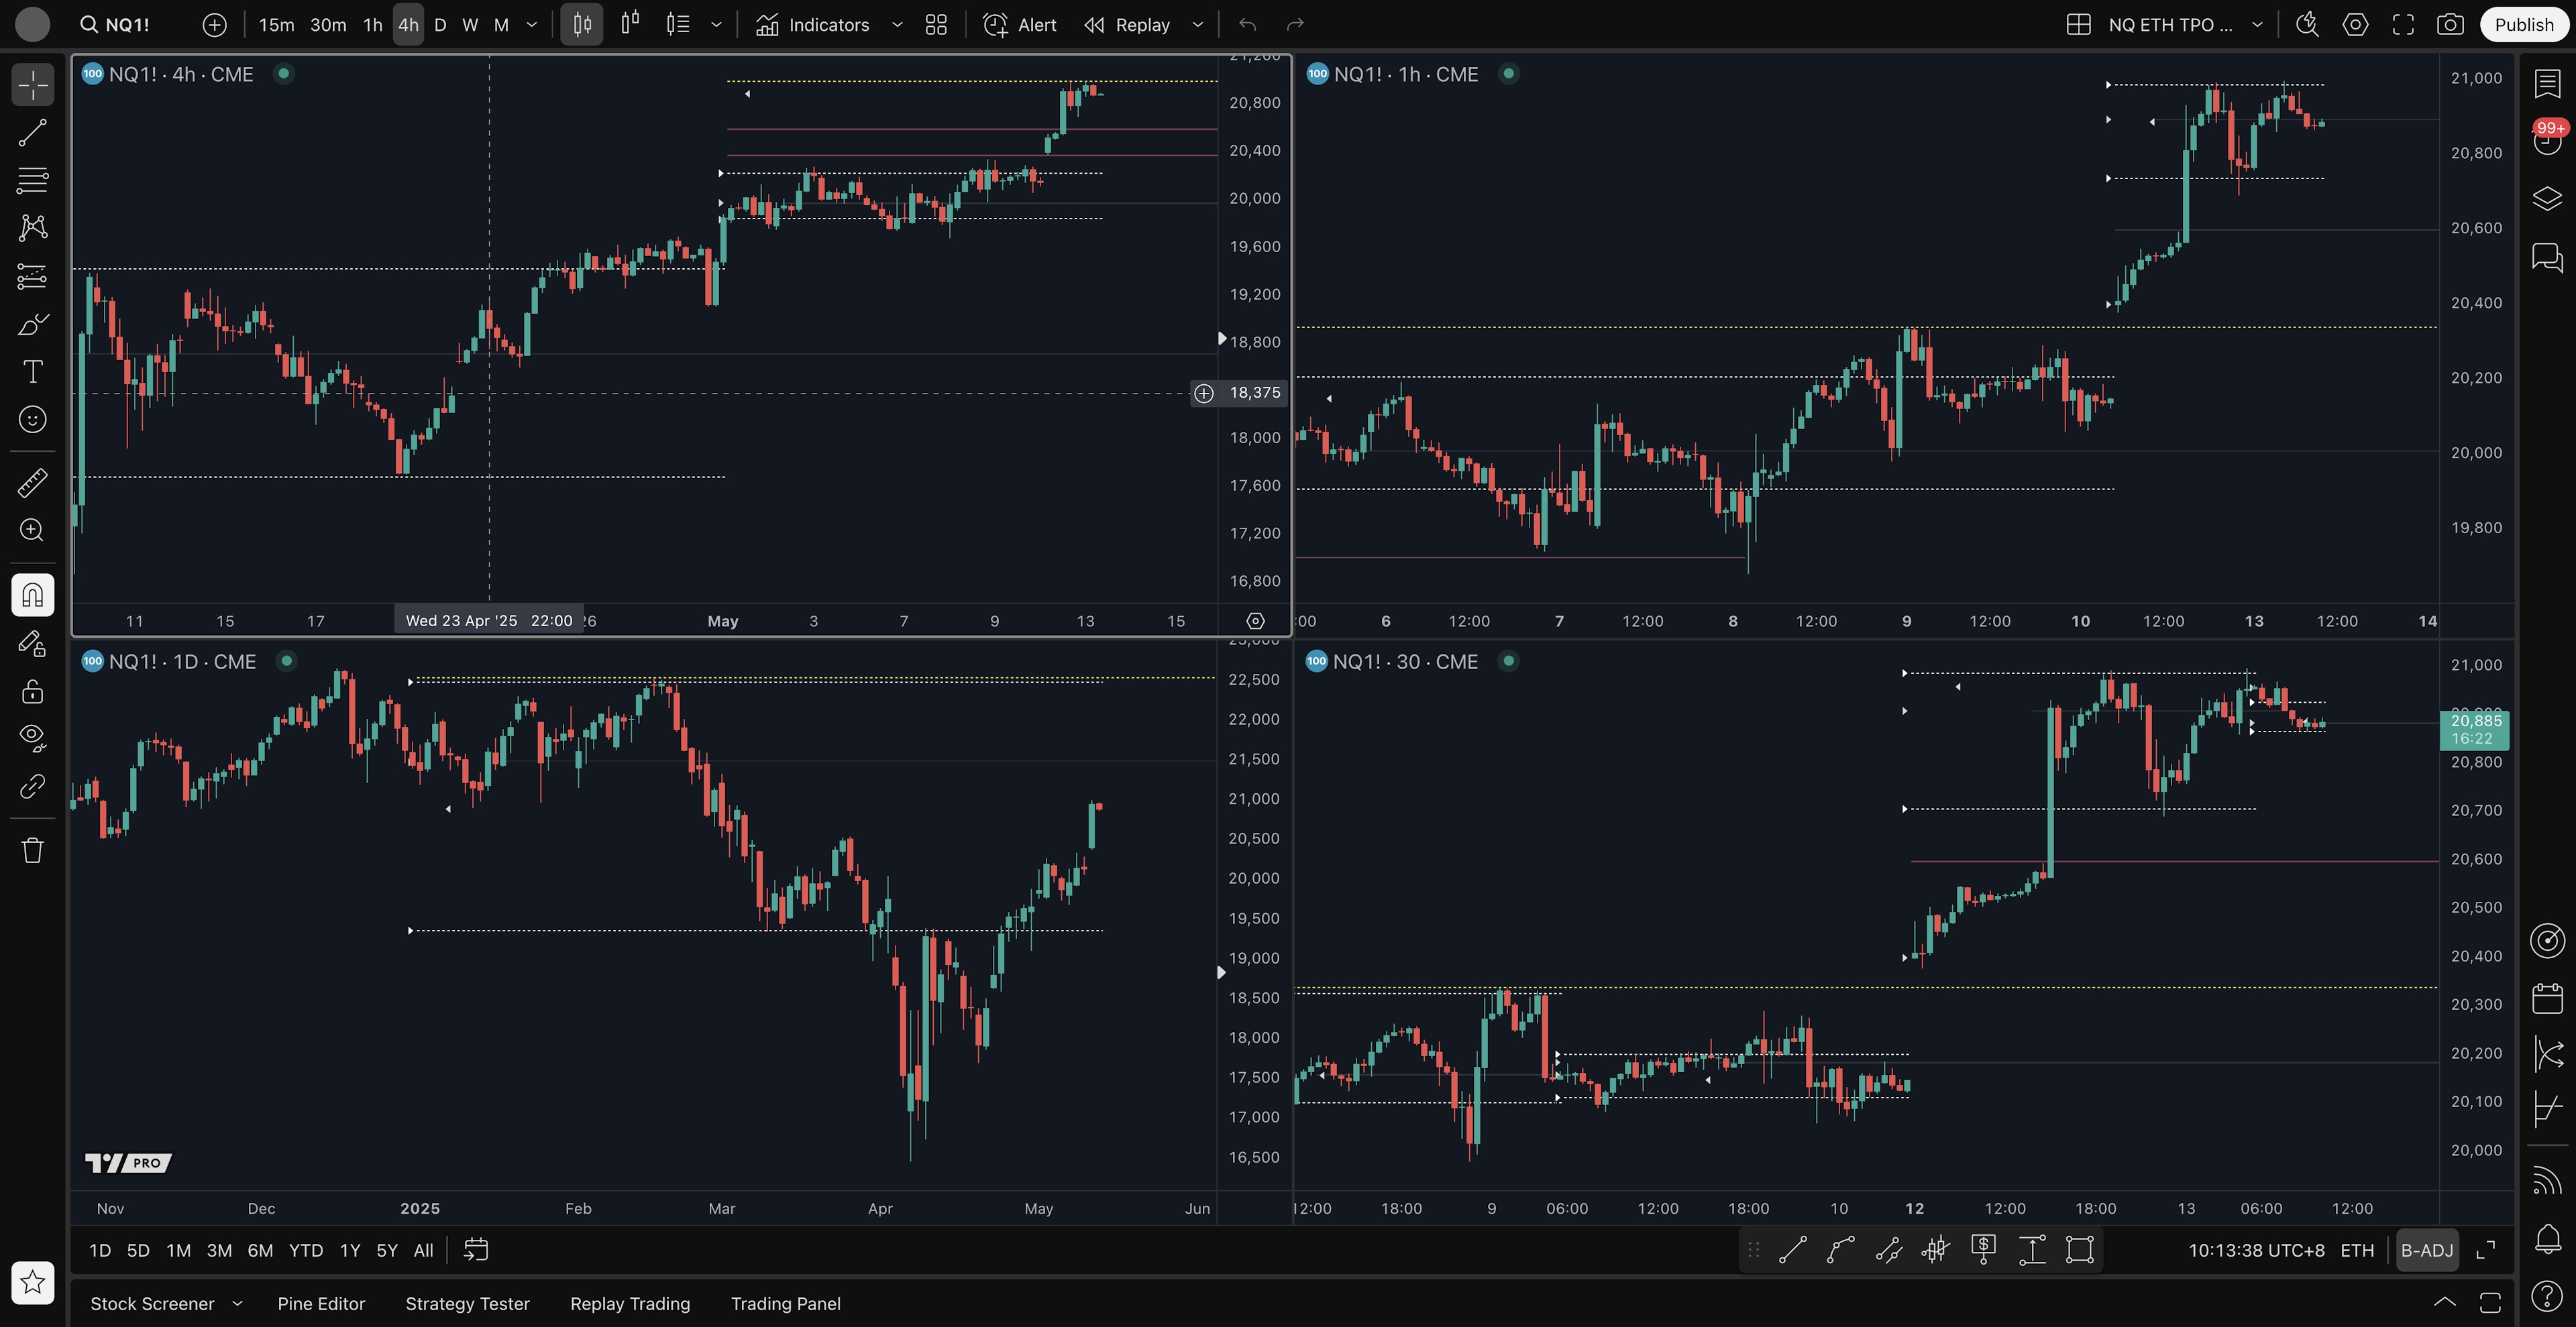Image resolution: width=2576 pixels, height=1327 pixels.
Task: Select the Fibonacci retracement tool
Action: (x=32, y=180)
